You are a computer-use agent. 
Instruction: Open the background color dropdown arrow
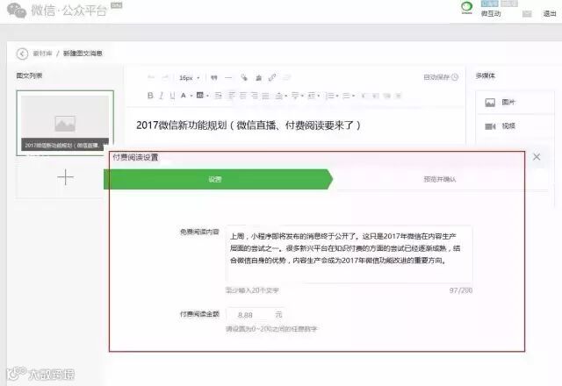(x=207, y=96)
